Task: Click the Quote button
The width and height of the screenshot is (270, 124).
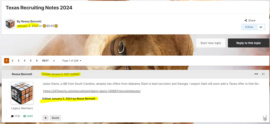Action: [55, 118]
